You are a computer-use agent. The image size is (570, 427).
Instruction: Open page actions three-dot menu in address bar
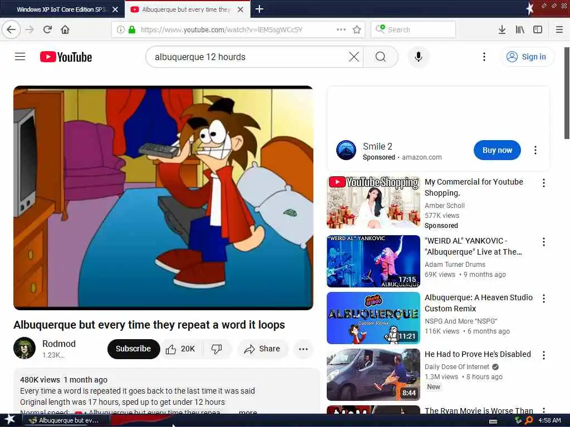coord(341,29)
